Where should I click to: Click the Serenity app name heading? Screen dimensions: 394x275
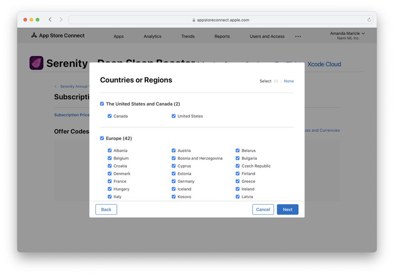click(x=67, y=63)
